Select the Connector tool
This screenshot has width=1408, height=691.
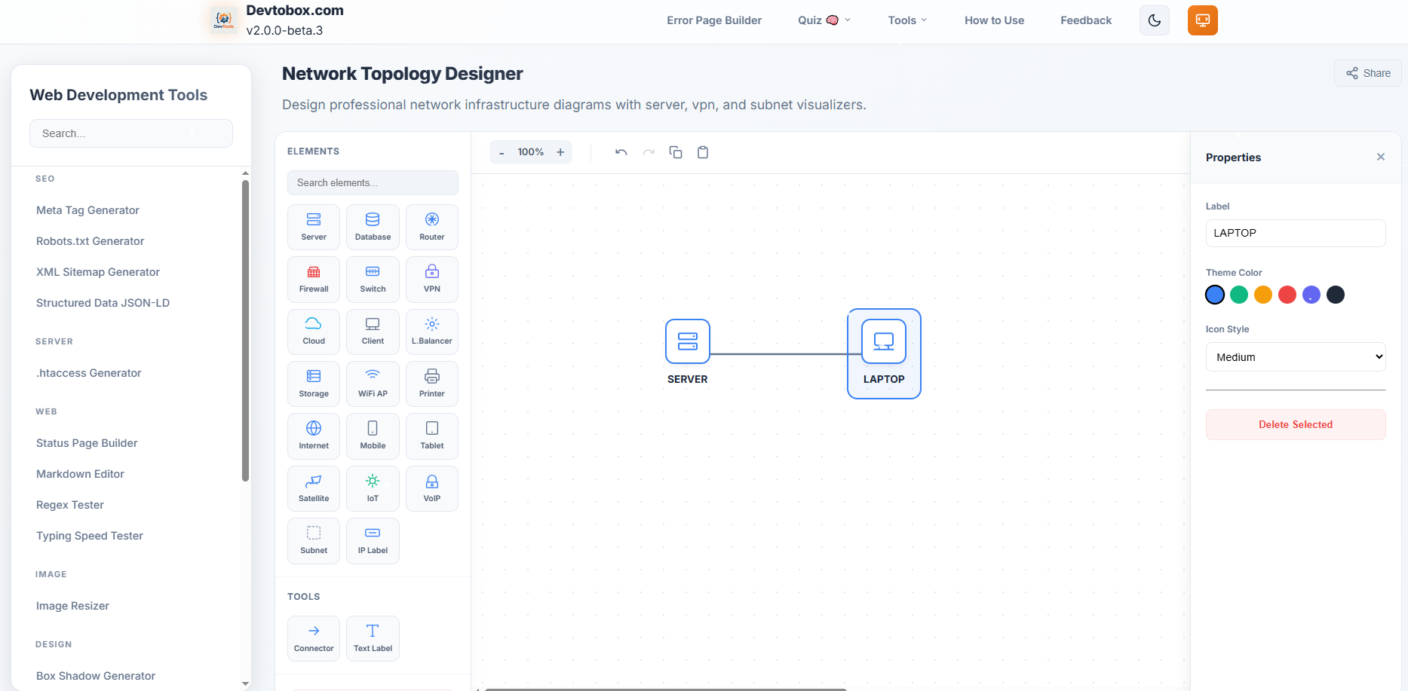pyautogui.click(x=313, y=637)
